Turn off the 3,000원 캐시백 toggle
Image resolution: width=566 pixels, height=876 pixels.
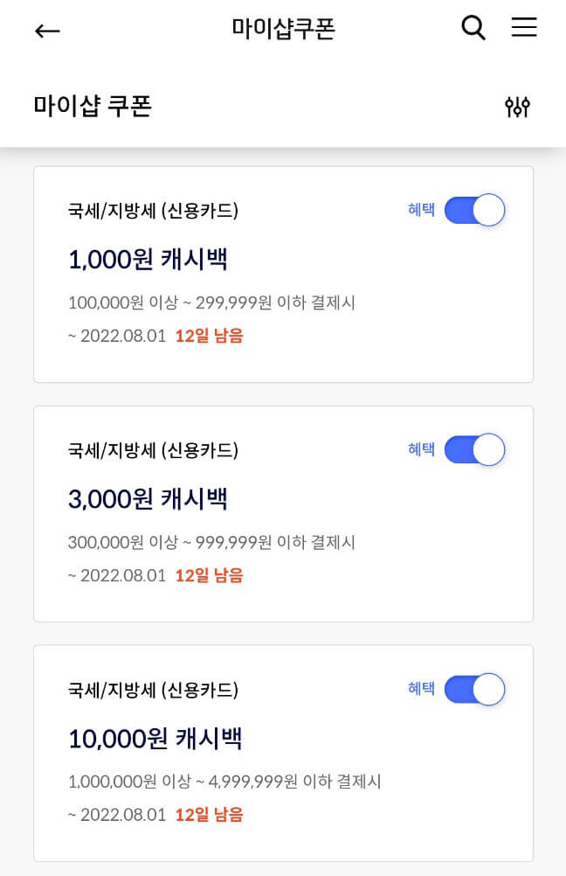[474, 449]
